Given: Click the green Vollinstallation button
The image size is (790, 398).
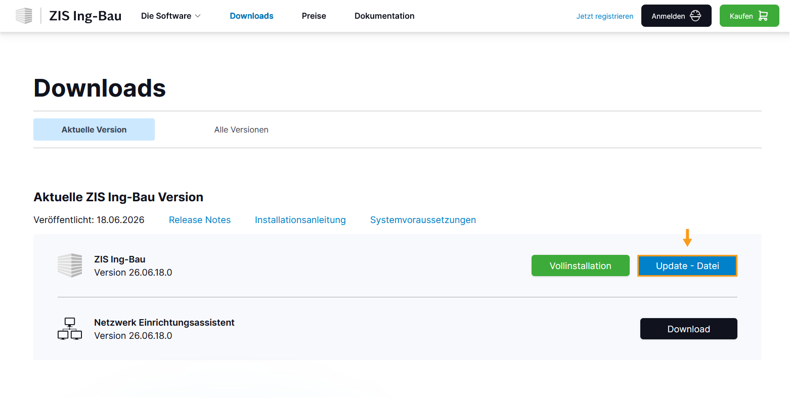Looking at the screenshot, I should (x=580, y=266).
